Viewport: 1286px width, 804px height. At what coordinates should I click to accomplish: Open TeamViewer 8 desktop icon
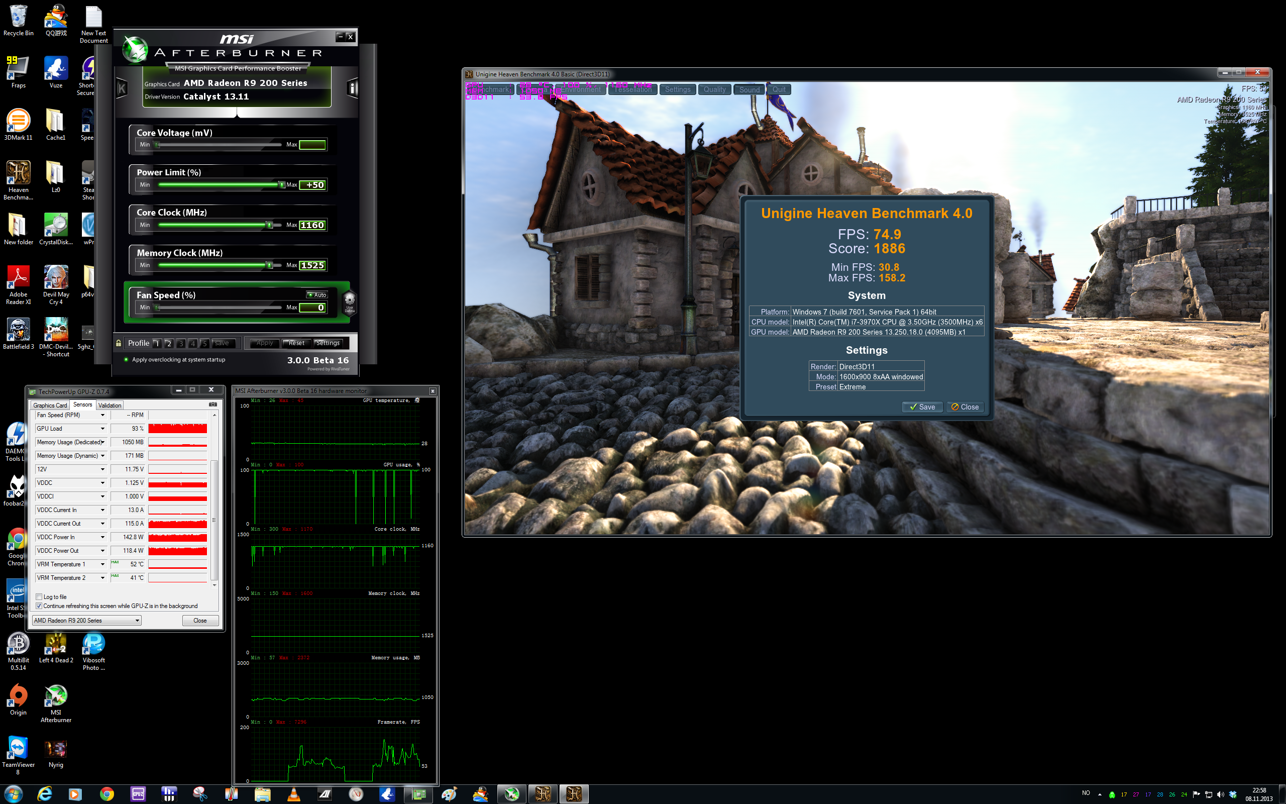pos(18,755)
